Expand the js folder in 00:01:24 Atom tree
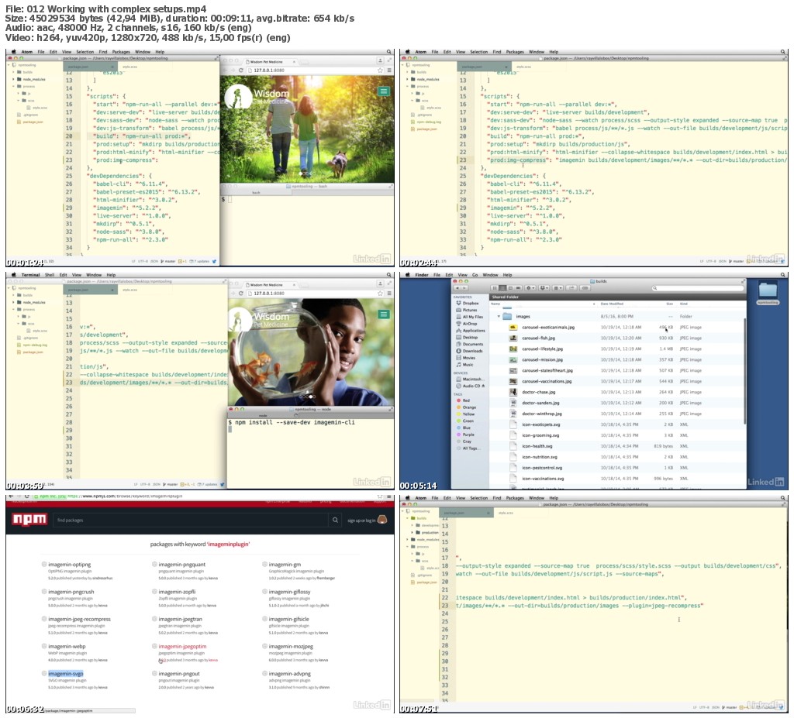The height and width of the screenshot is (718, 794). [19, 93]
